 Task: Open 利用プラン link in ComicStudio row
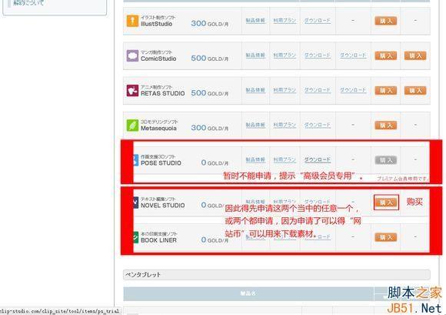tap(285, 55)
